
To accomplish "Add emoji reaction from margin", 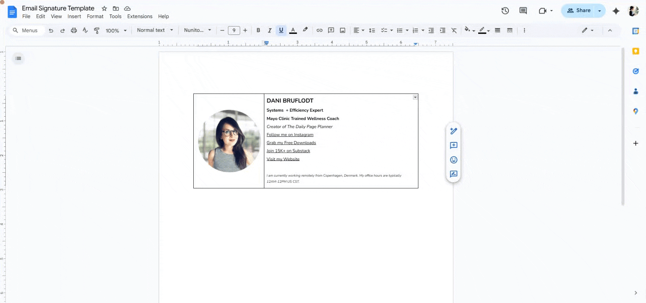I will [454, 160].
